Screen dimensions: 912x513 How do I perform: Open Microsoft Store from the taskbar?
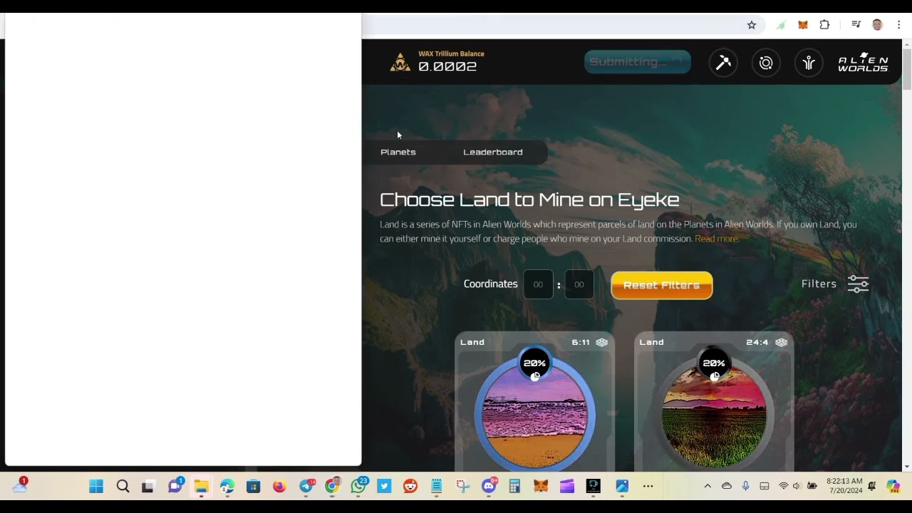tap(254, 487)
